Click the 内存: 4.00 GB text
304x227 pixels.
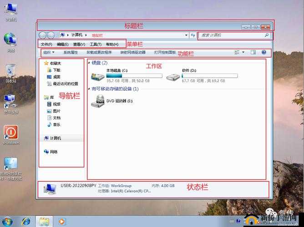pyautogui.click(x=163, y=186)
